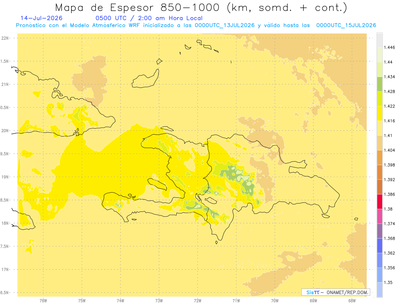Pick the pink swatch between 1.374 and 1.38
The image size is (395, 305).
tap(380, 216)
